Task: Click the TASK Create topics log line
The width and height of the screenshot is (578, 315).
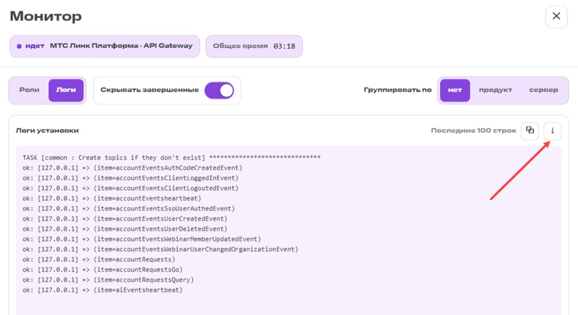Action: (171, 157)
